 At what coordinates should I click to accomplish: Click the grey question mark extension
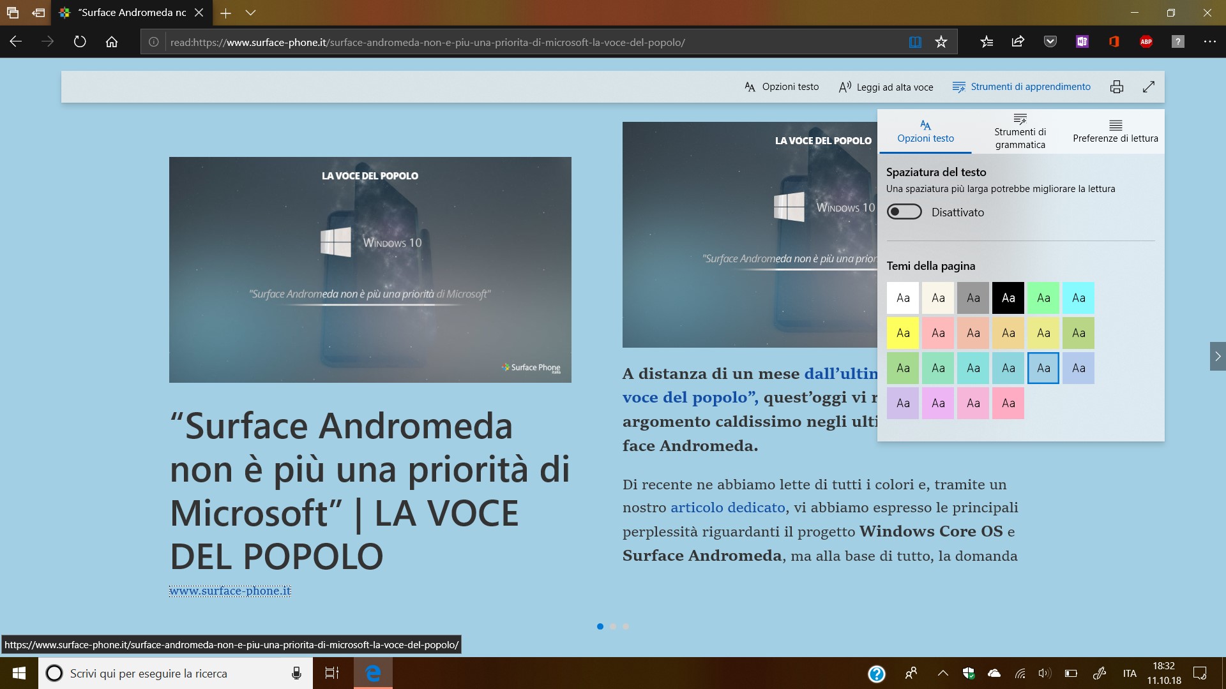[x=1178, y=41]
